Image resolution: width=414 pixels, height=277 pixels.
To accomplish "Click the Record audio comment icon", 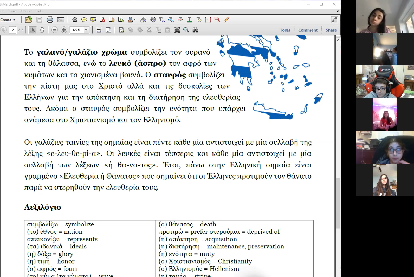I will (153, 20).
